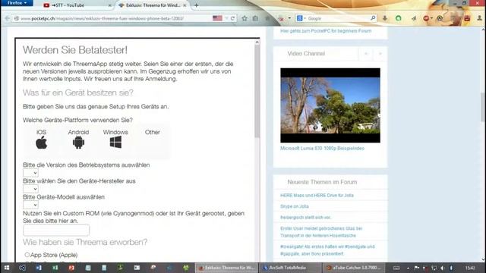Select the App Store (Apple) radio button
The width and height of the screenshot is (486, 273).
(27, 255)
